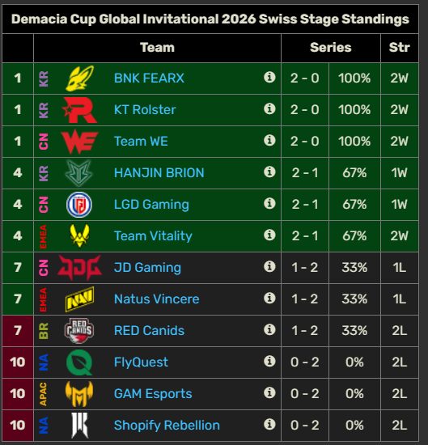Click the Str column header
The width and height of the screenshot is (428, 445).
coord(400,48)
